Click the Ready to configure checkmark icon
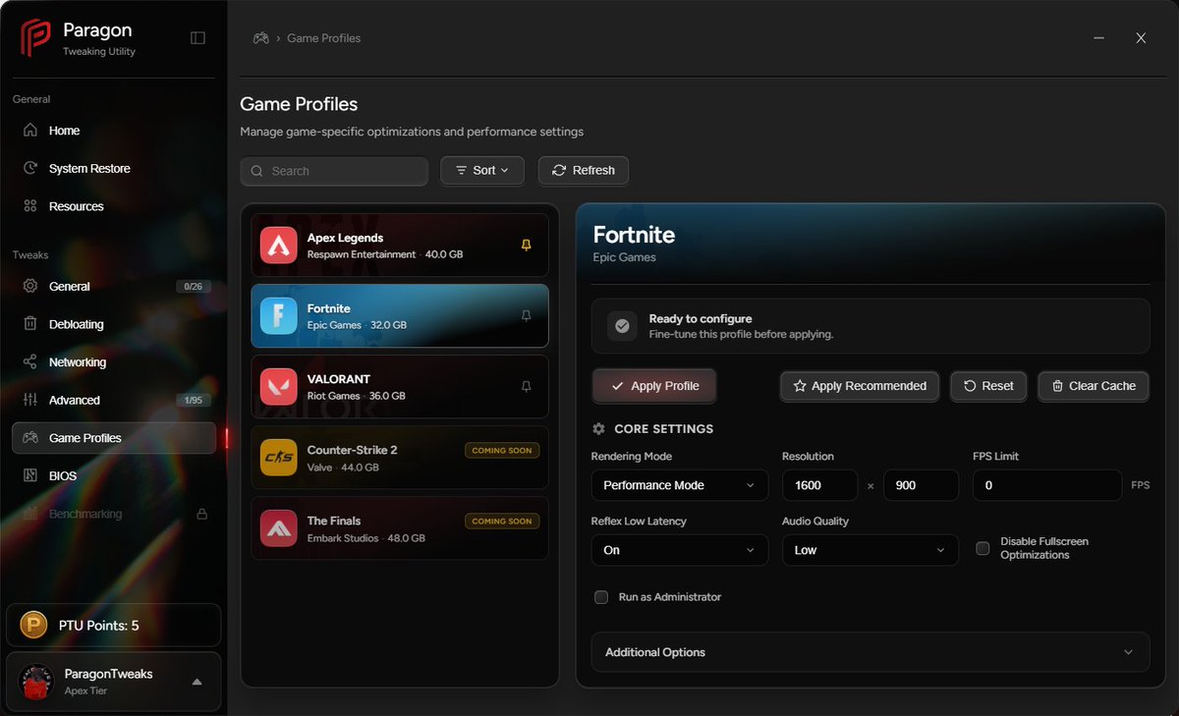This screenshot has height=716, width=1179. [x=622, y=326]
